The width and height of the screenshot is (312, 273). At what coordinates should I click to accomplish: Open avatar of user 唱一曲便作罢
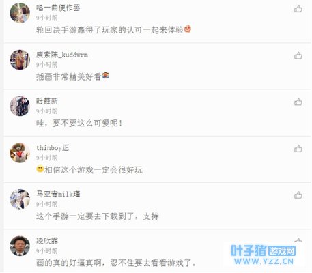coord(20,13)
